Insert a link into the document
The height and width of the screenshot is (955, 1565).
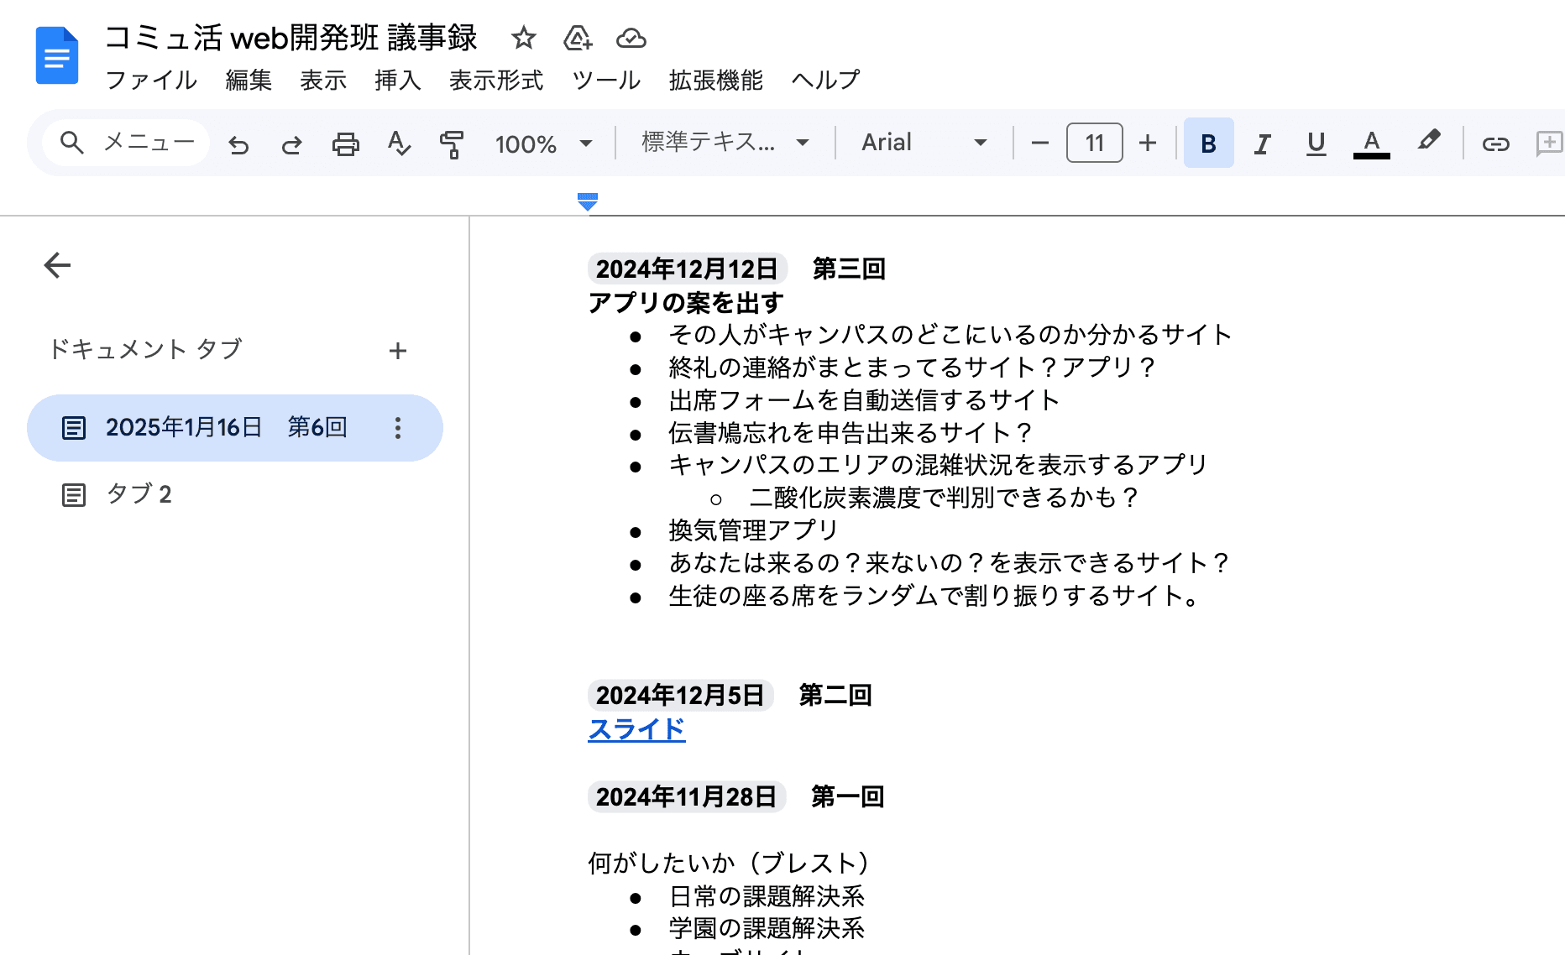(1495, 143)
